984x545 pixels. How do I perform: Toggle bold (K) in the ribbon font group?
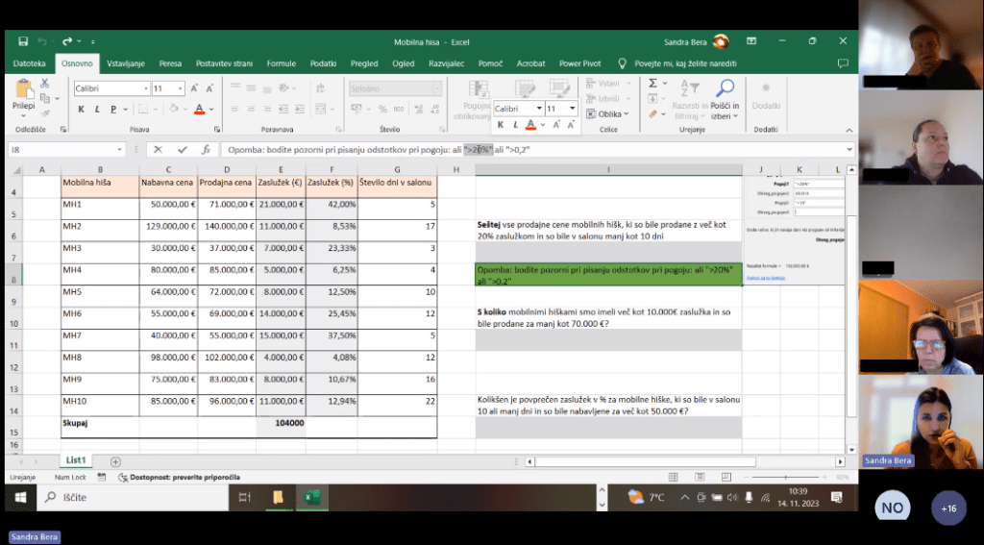tap(82, 110)
